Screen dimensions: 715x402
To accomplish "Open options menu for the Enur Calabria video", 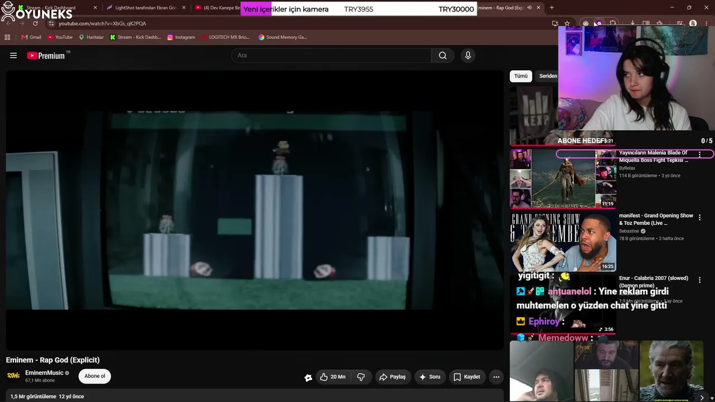I will (699, 280).
